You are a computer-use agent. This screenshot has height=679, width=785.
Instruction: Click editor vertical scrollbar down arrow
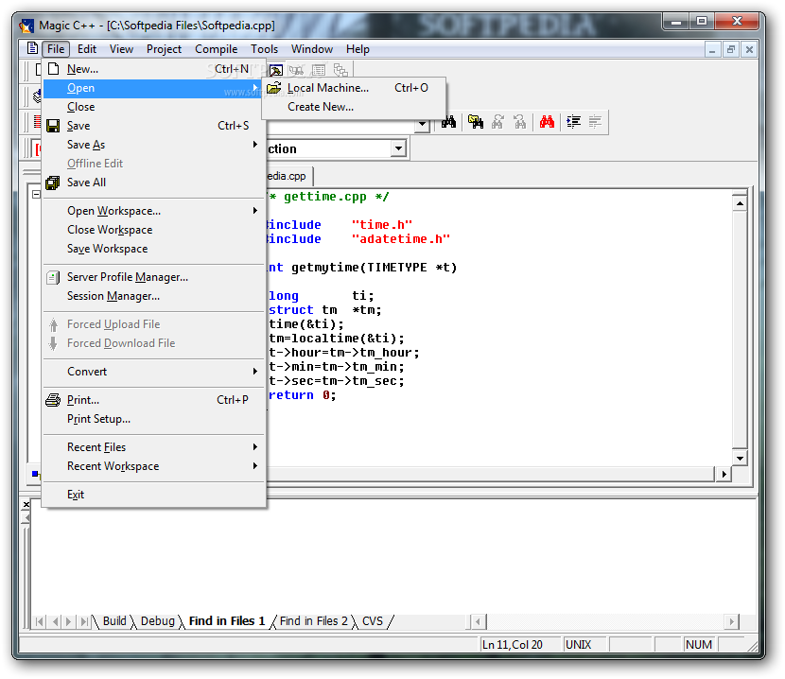click(740, 458)
